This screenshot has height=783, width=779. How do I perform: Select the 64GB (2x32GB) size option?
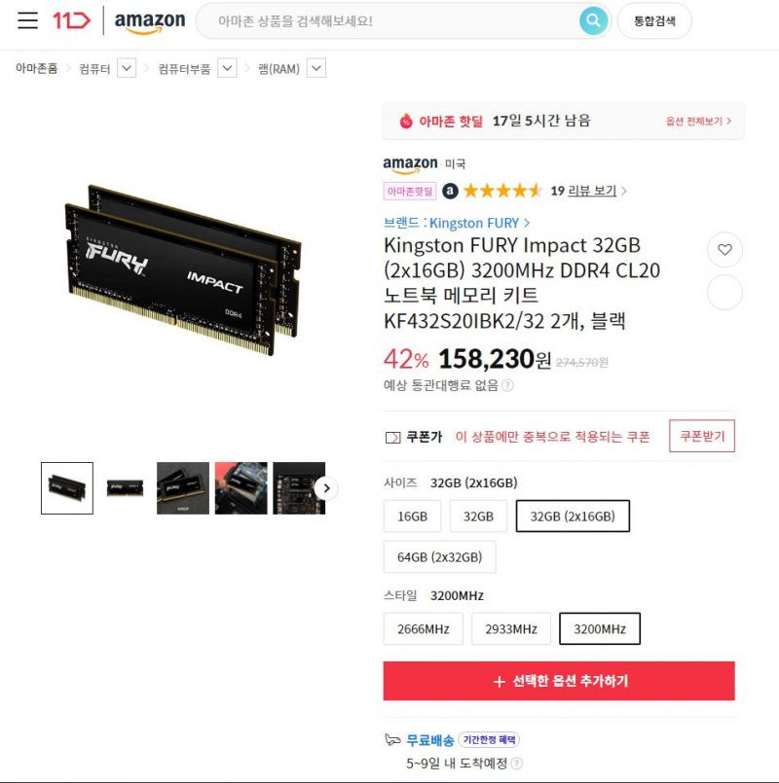[439, 556]
